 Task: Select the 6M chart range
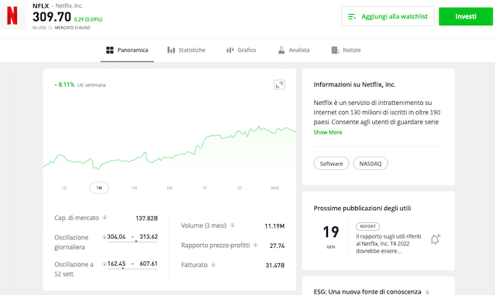coord(169,188)
